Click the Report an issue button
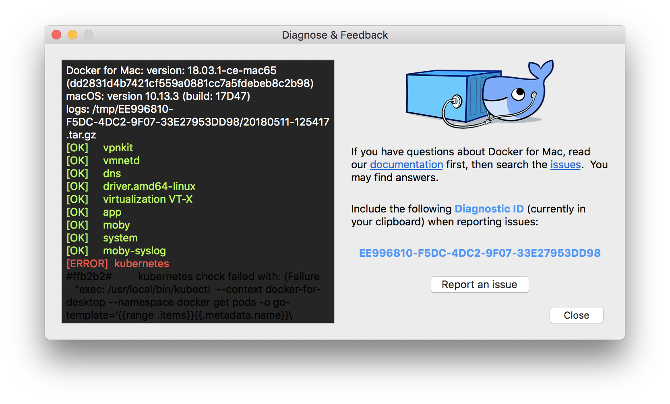The image size is (670, 404). (x=480, y=284)
